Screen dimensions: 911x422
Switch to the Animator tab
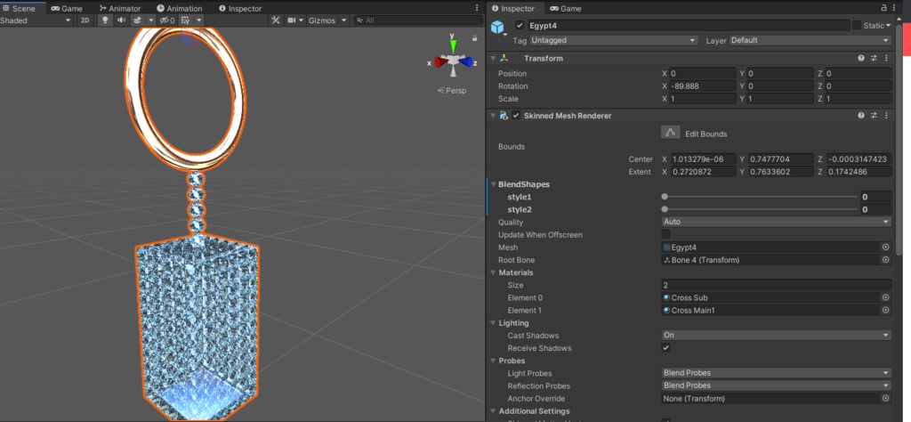119,8
